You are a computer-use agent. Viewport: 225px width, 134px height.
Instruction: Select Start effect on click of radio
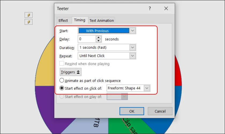click(x=62, y=88)
